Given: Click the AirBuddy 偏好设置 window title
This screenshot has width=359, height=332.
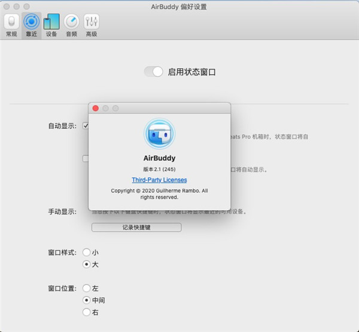Looking at the screenshot, I should (x=179, y=6).
